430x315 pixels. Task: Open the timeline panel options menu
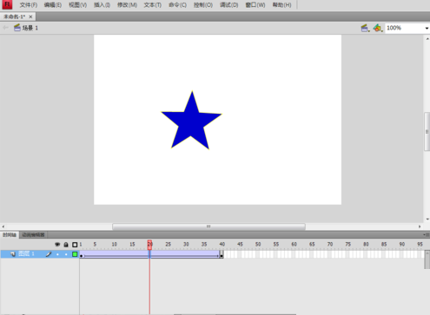coord(427,234)
